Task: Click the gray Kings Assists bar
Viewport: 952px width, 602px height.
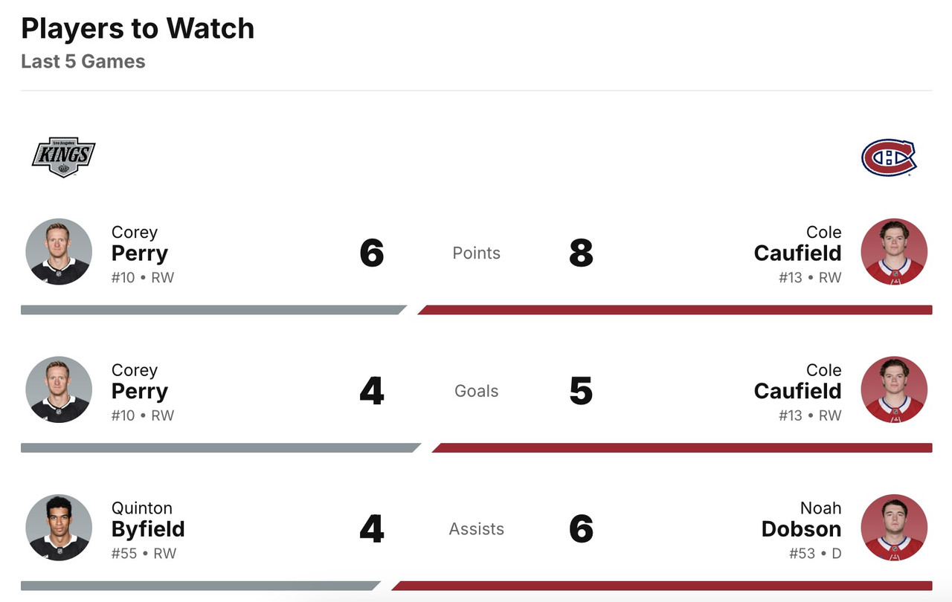Action: coord(199,586)
